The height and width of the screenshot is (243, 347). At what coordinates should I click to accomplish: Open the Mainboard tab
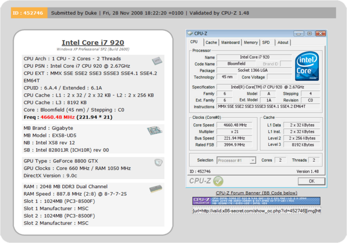tap(230, 42)
